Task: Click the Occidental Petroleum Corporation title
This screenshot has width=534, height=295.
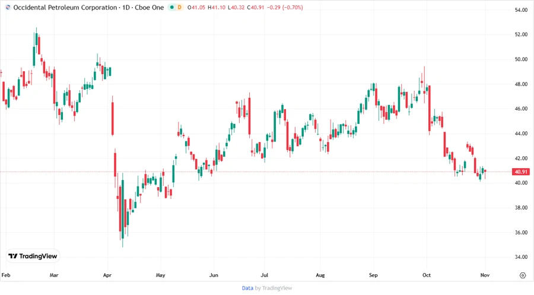Action: click(65, 7)
